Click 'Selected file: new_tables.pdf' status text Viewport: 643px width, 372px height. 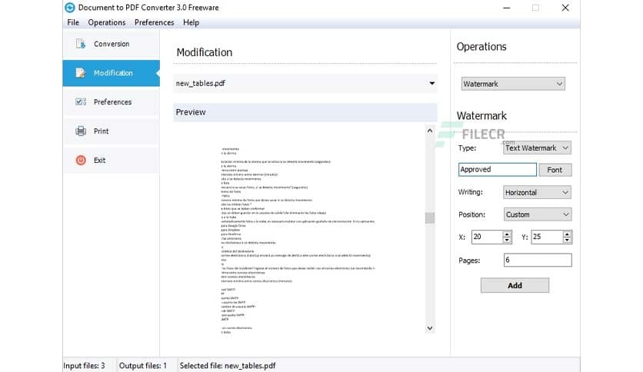click(228, 365)
